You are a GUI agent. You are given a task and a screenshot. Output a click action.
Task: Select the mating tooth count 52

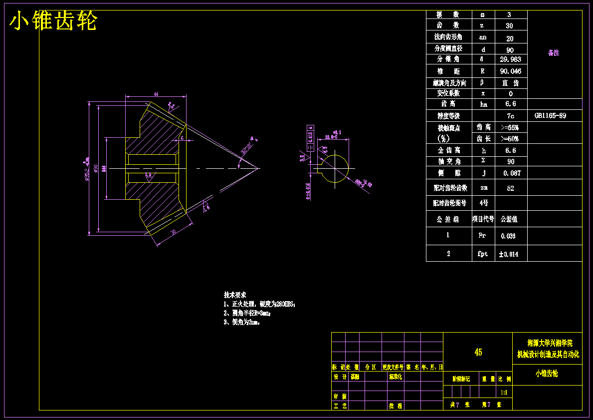point(511,188)
